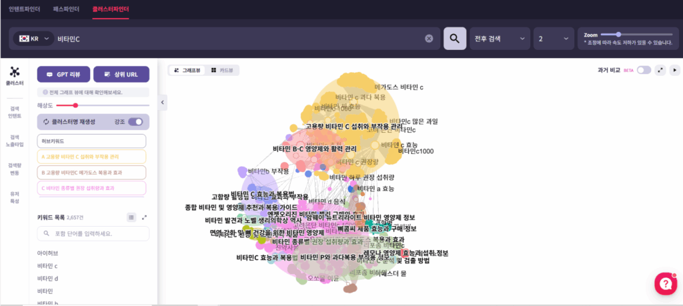Click the 상위 URL button
This screenshot has width=683, height=306.
click(x=121, y=74)
